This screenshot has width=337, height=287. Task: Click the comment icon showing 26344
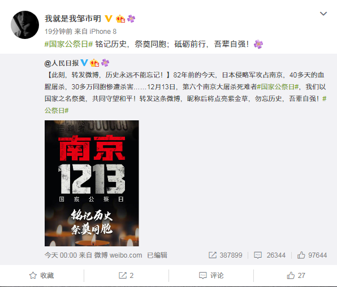pos(270,255)
